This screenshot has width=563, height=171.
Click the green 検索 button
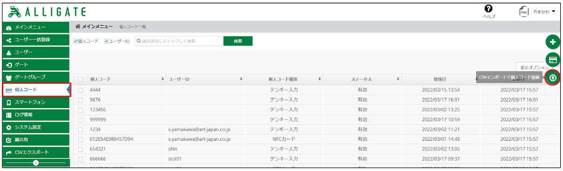(x=238, y=41)
